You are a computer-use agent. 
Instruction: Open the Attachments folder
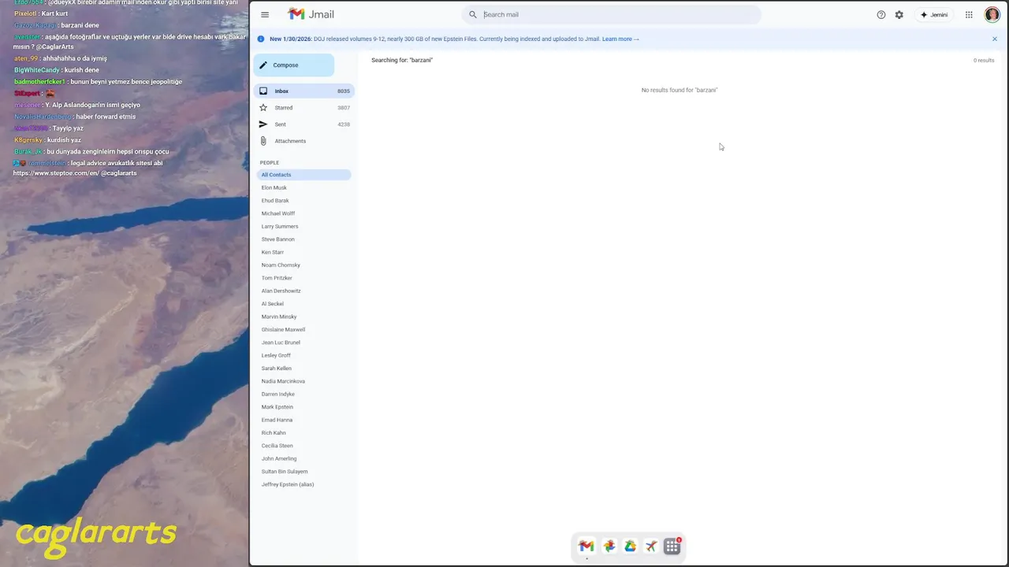point(304,140)
